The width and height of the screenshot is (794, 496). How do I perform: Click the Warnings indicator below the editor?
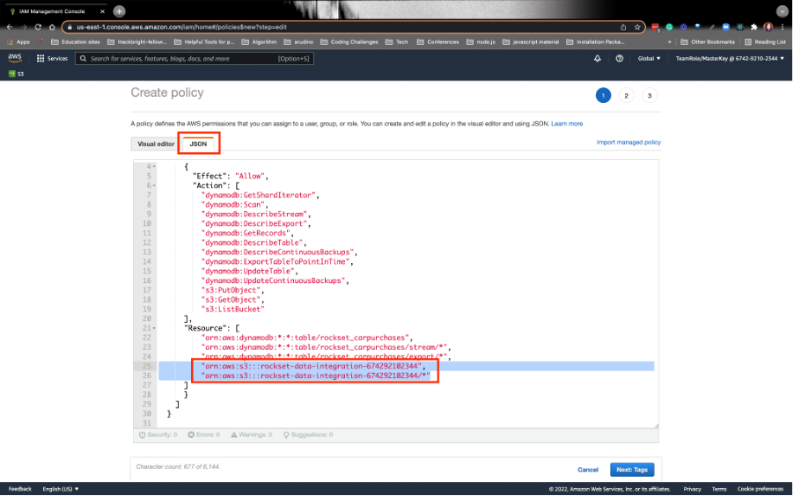click(252, 434)
